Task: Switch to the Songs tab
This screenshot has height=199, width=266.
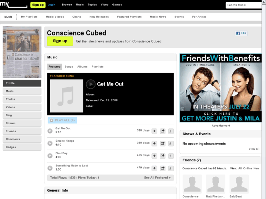Action: click(x=69, y=67)
